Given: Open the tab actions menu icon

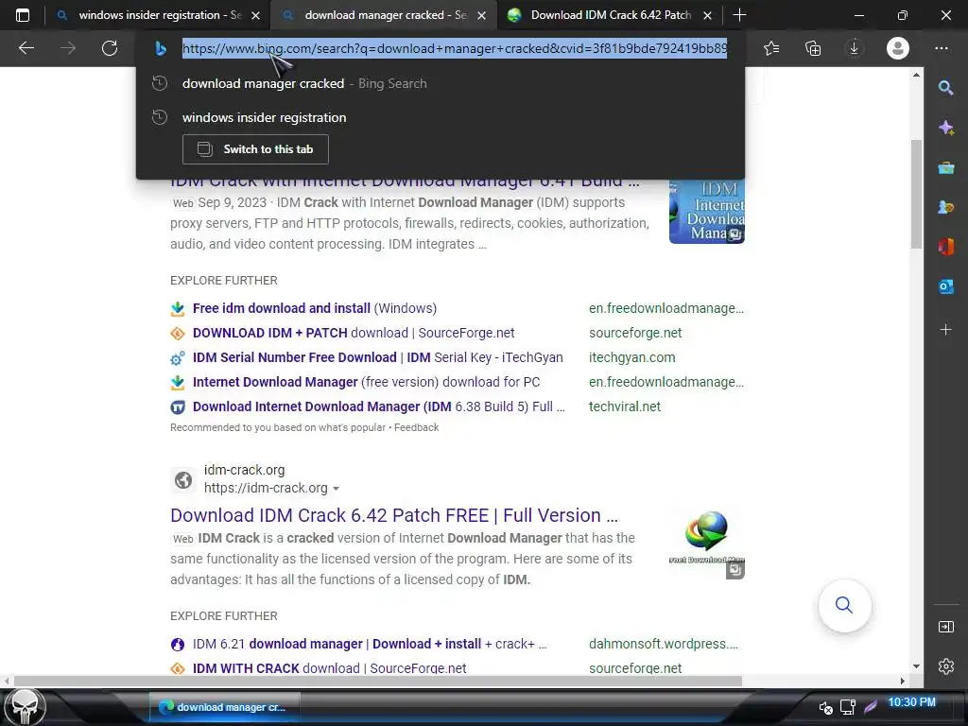Looking at the screenshot, I should [23, 15].
